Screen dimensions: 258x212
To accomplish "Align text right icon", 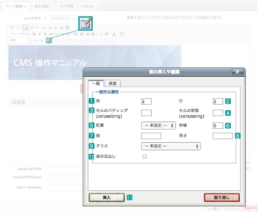I will pyautogui.click(x=87, y=34).
